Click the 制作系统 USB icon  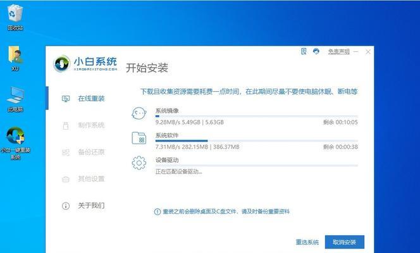coord(66,126)
